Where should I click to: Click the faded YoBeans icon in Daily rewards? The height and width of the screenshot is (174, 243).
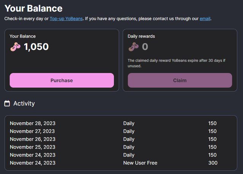pos(134,47)
